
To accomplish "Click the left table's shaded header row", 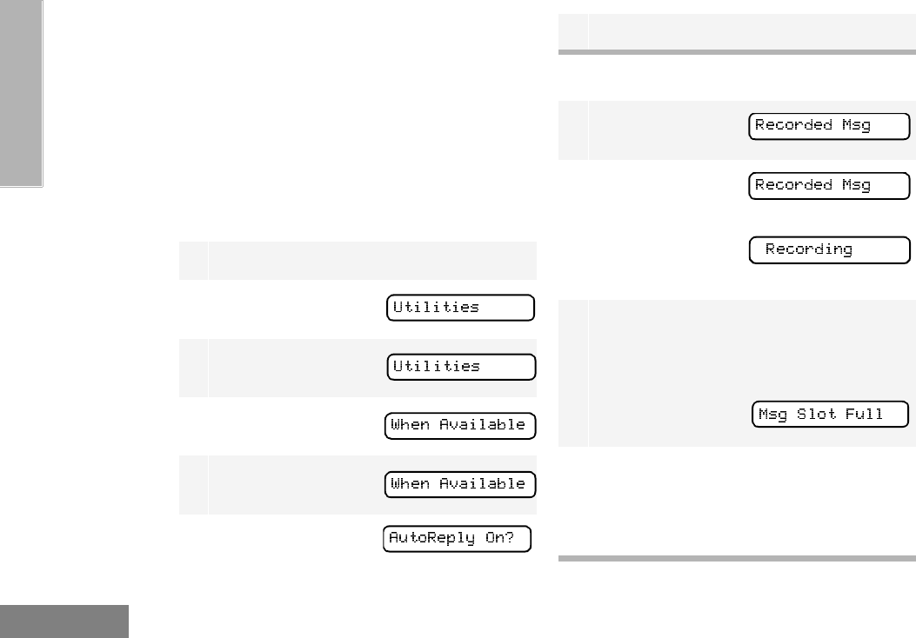I will 371,260.
